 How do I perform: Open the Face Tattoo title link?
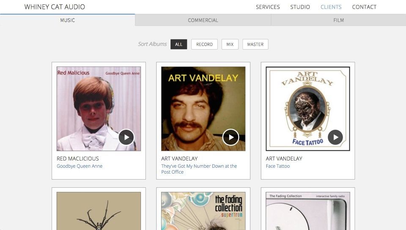pyautogui.click(x=278, y=166)
